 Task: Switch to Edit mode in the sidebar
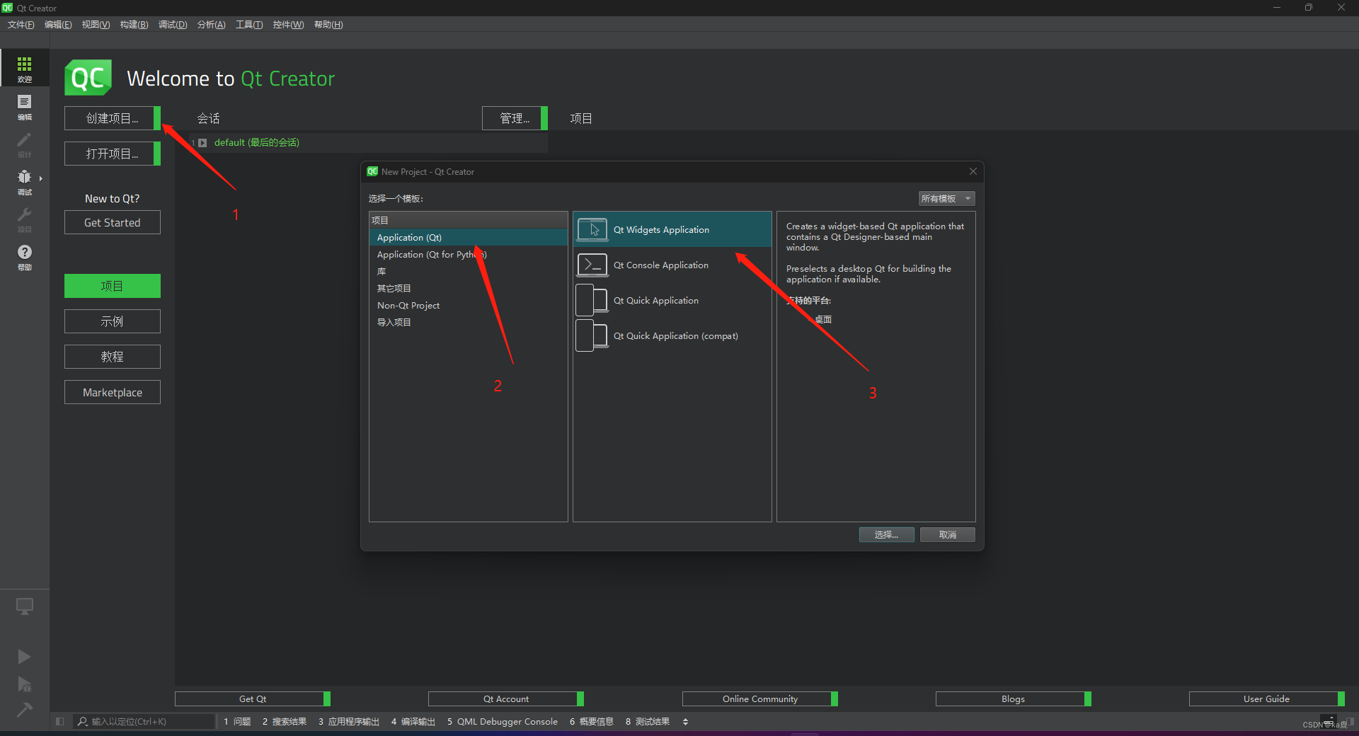click(24, 107)
